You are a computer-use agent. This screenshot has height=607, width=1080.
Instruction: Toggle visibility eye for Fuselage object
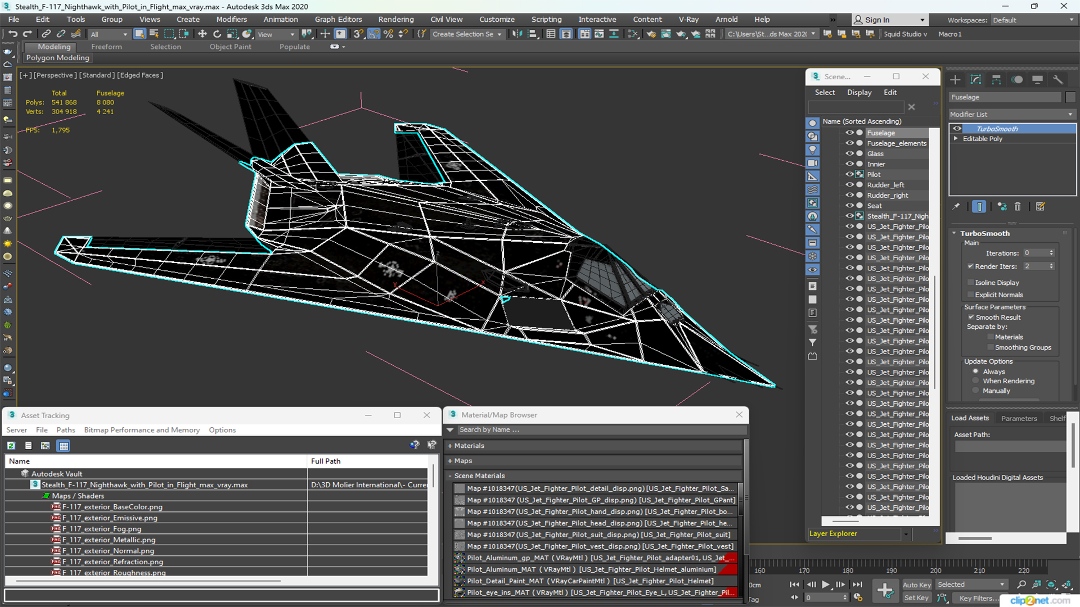pyautogui.click(x=849, y=133)
